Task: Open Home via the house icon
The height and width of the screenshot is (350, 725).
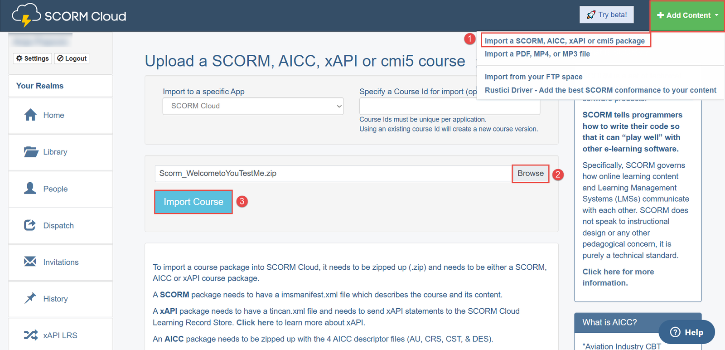Action: 30,115
